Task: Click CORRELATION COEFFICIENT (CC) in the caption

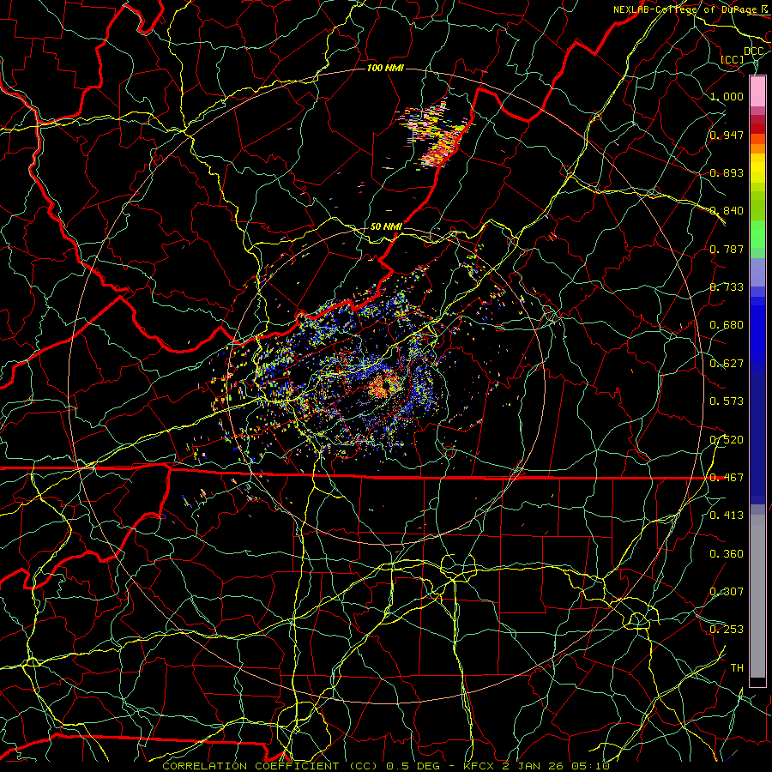Action: (270, 766)
